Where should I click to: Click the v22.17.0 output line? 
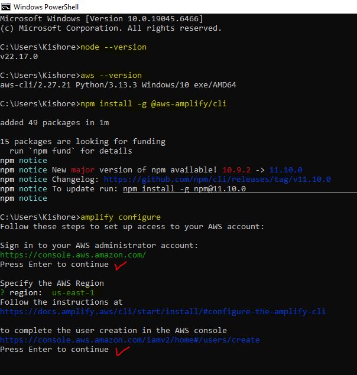pos(19,56)
